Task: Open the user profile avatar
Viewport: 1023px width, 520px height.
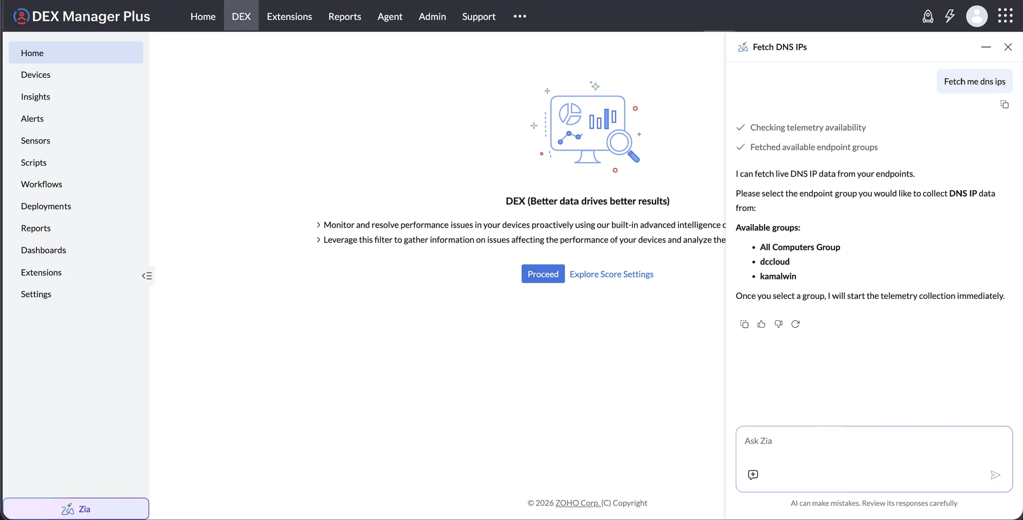Action: point(976,16)
